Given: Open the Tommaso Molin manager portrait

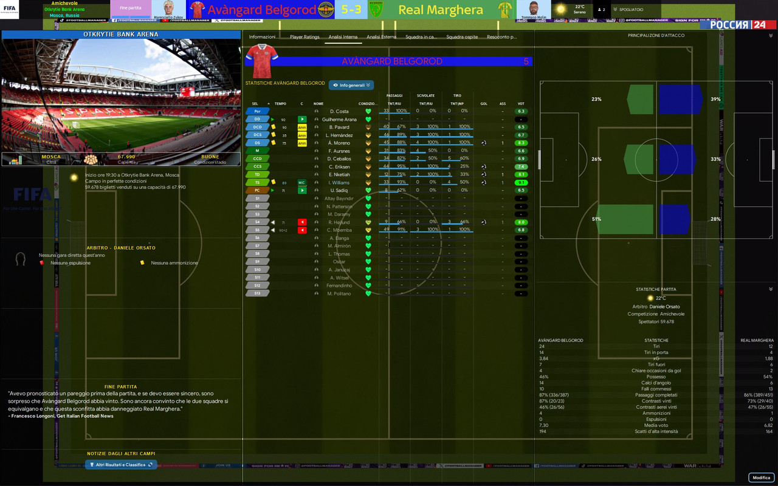Looking at the screenshot, I should click(533, 10).
